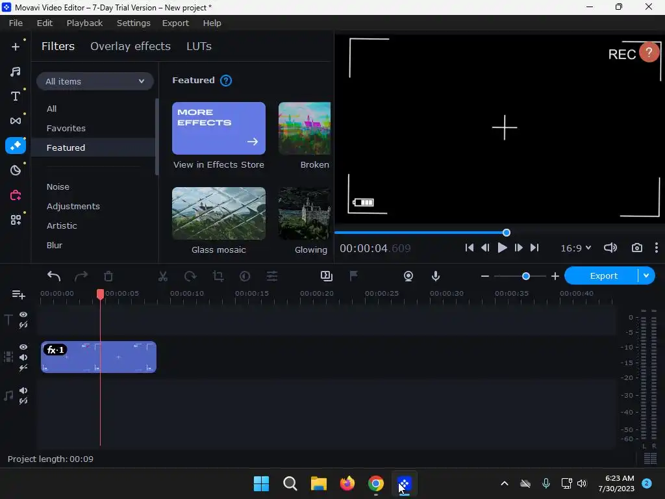Split clip with the scissors icon

click(x=163, y=276)
